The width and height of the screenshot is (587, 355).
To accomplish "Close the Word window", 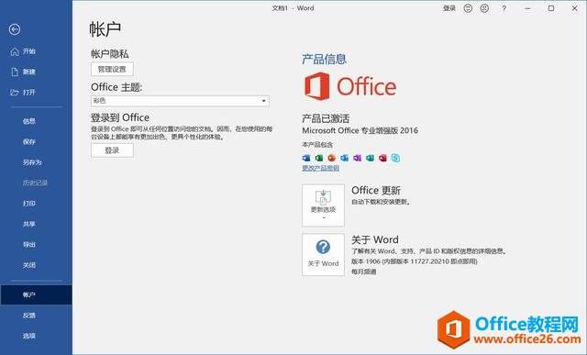I will pos(575,8).
